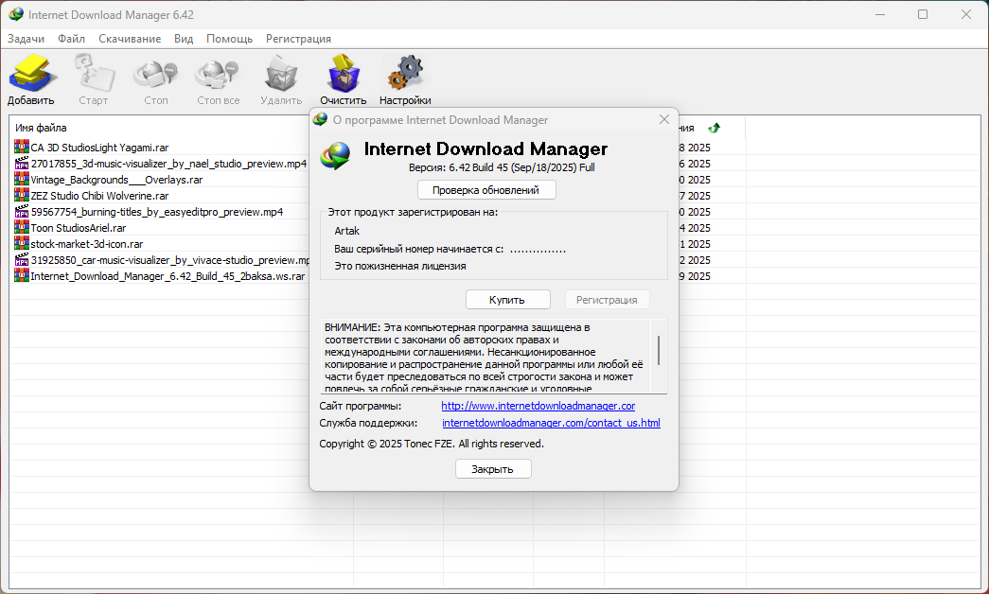The width and height of the screenshot is (989, 594).
Task: Click the Удалить (Delete) trash icon
Action: click(280, 74)
